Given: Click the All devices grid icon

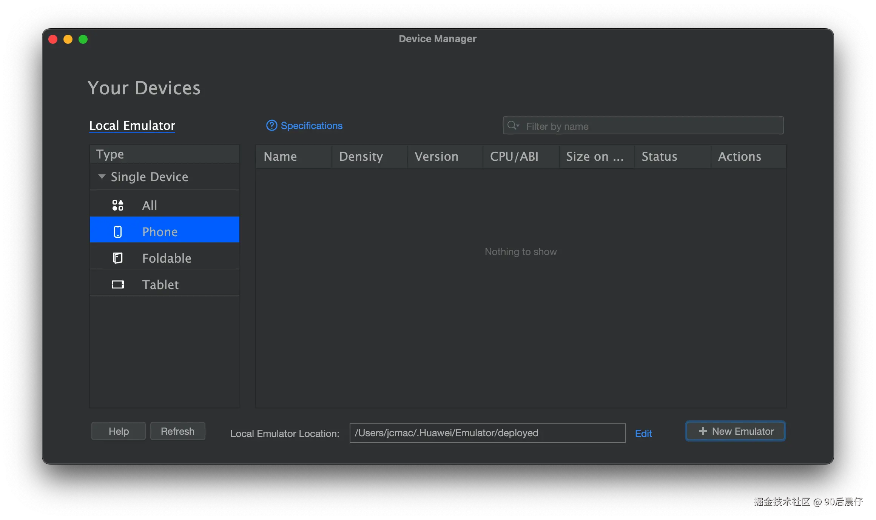Looking at the screenshot, I should tap(118, 205).
